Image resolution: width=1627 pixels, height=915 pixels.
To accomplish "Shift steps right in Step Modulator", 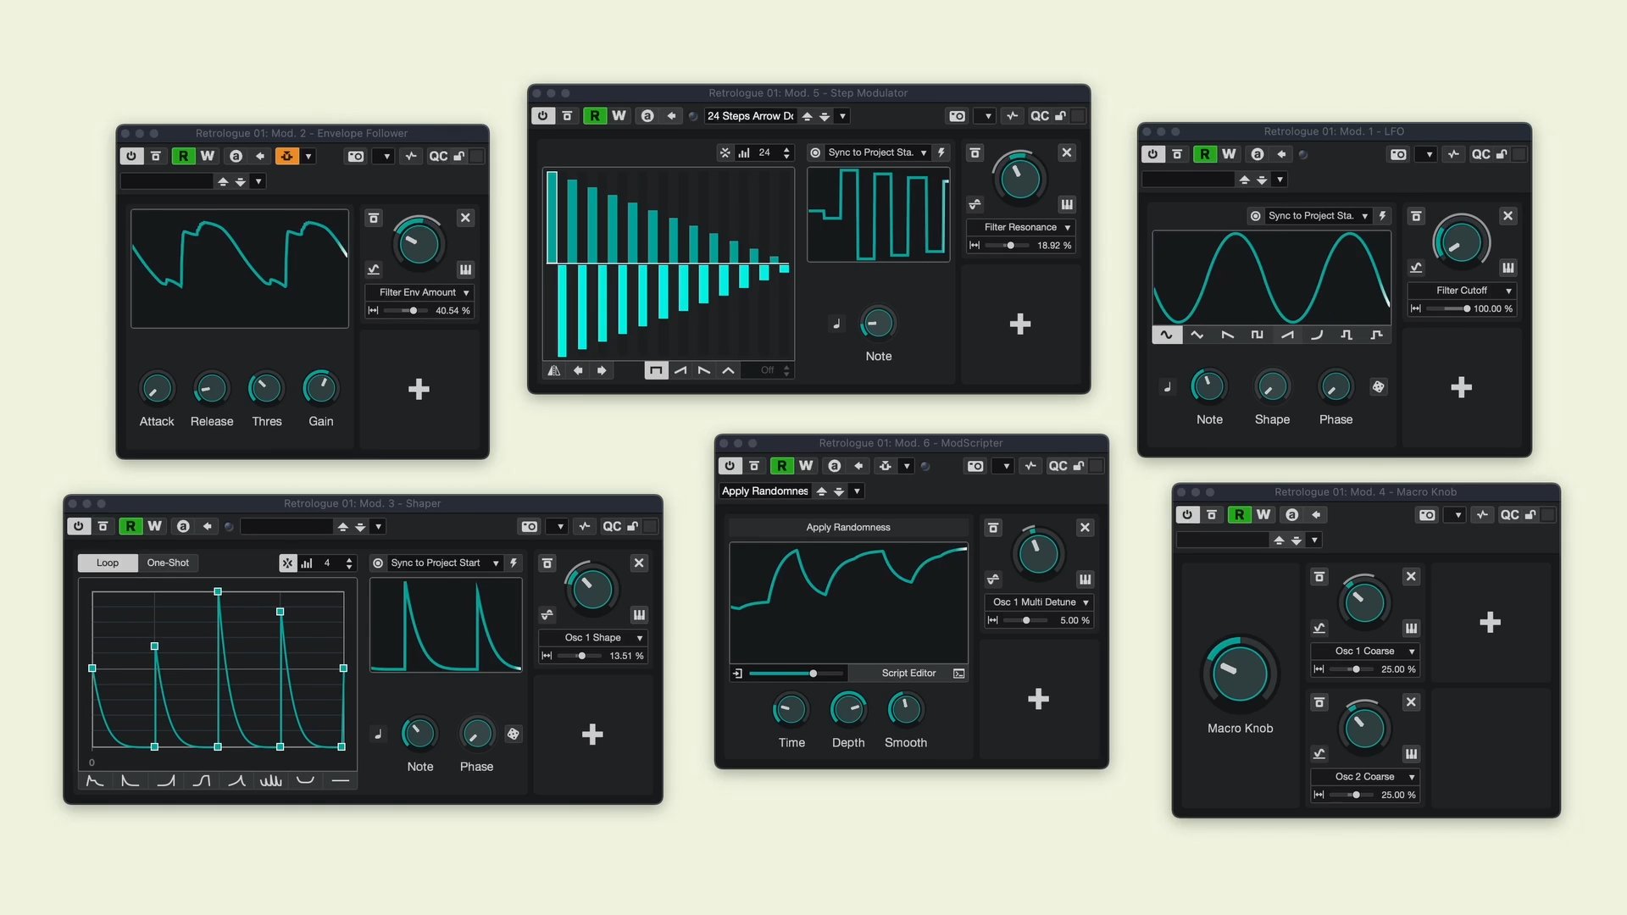I will pos(602,370).
